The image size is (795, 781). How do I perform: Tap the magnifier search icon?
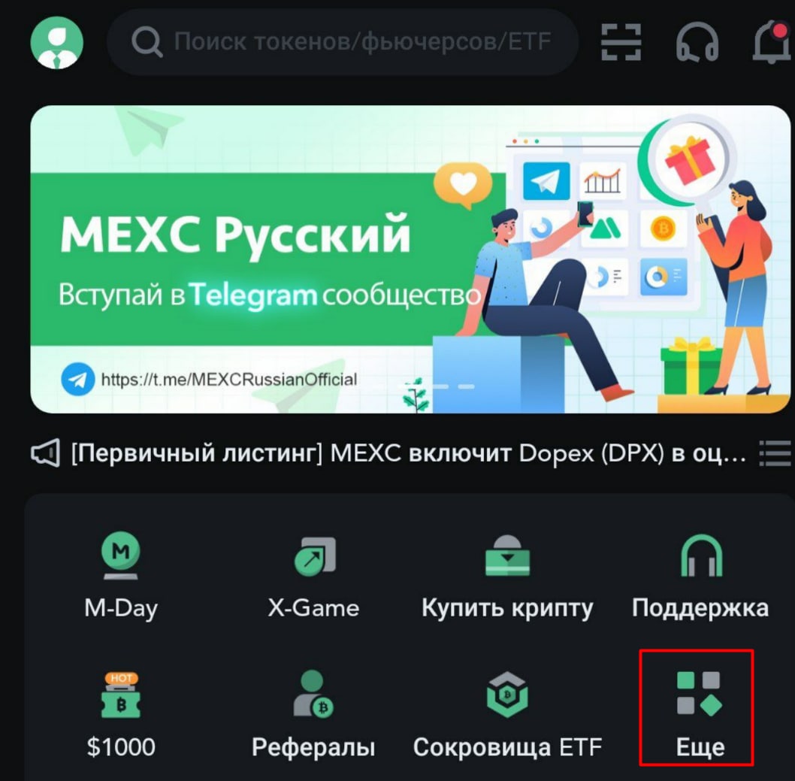point(147,42)
